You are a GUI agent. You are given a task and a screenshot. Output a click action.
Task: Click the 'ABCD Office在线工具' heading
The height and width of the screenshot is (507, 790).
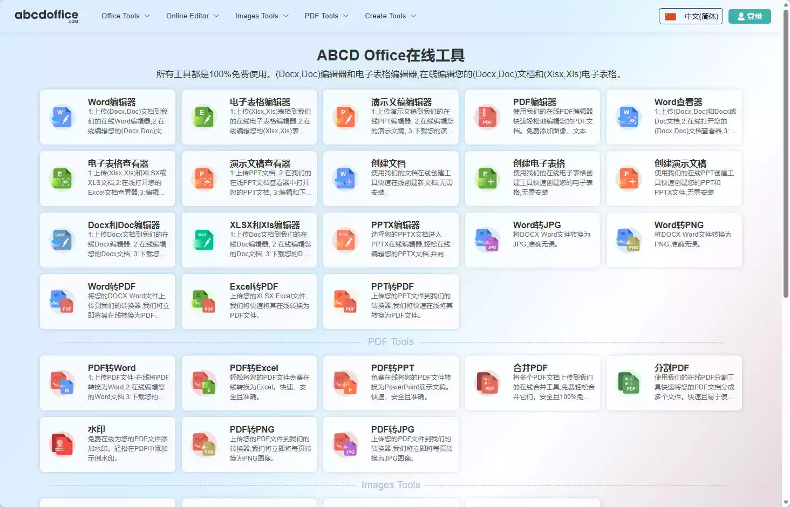coord(391,55)
